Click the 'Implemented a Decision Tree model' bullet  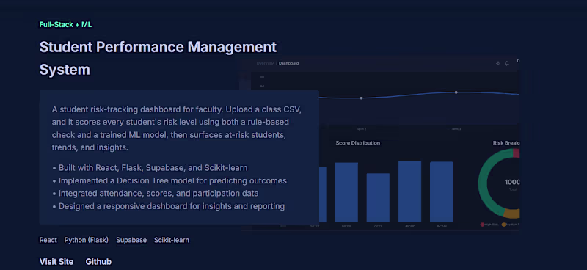(x=169, y=181)
